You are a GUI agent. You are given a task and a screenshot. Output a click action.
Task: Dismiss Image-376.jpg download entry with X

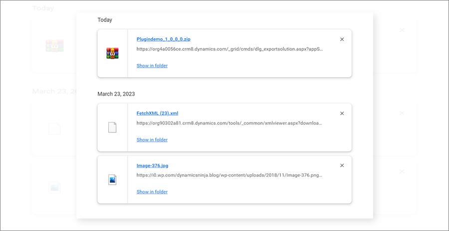point(342,166)
